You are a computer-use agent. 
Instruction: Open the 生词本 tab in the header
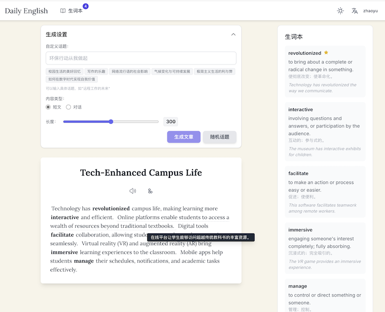pyautogui.click(x=75, y=11)
